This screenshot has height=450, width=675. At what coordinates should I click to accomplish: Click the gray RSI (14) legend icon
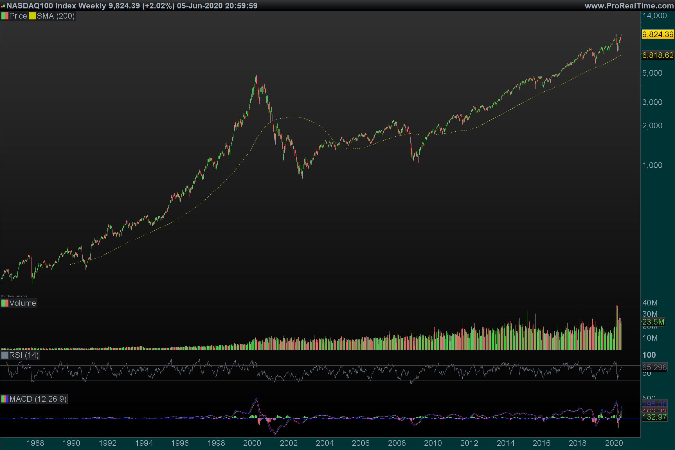coord(5,355)
